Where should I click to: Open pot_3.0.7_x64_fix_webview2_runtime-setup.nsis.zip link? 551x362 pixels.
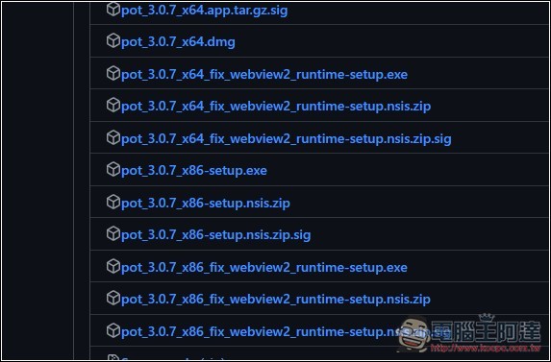pyautogui.click(x=276, y=107)
